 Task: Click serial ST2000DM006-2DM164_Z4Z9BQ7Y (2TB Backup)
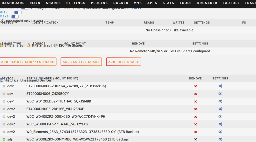tap(66, 86)
